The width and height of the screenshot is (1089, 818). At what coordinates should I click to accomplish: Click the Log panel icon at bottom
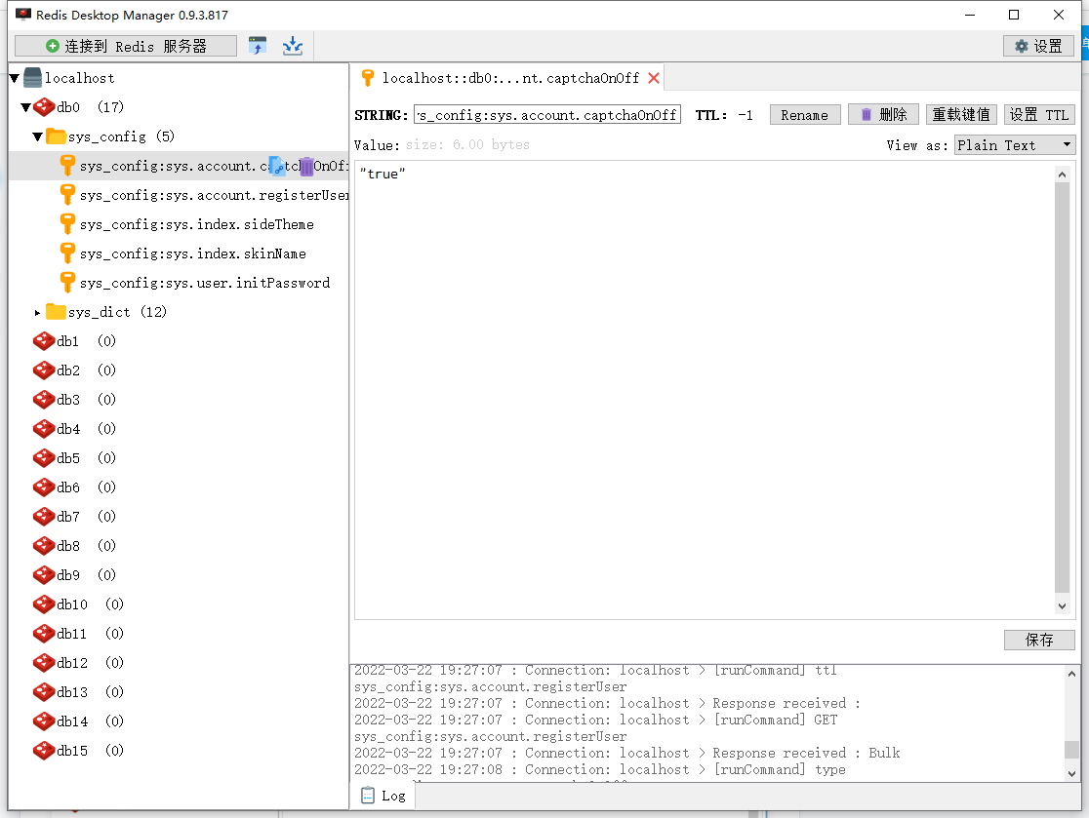(x=366, y=795)
